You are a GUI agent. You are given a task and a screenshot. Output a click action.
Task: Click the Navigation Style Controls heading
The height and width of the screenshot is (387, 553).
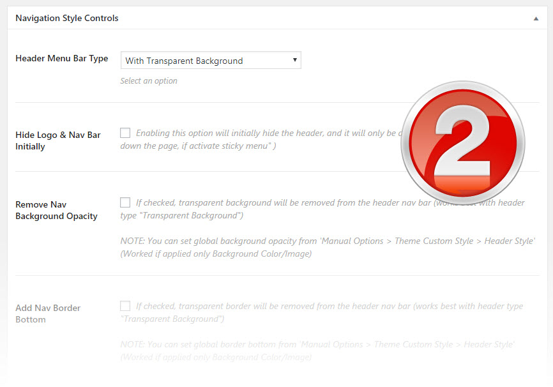(x=67, y=18)
